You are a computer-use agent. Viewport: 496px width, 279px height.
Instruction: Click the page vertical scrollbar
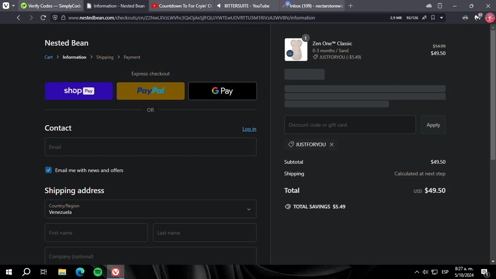(x=493, y=94)
